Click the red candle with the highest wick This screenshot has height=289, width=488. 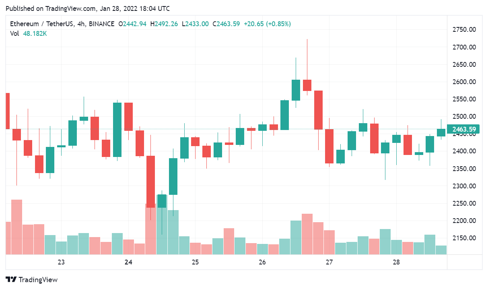[307, 85]
